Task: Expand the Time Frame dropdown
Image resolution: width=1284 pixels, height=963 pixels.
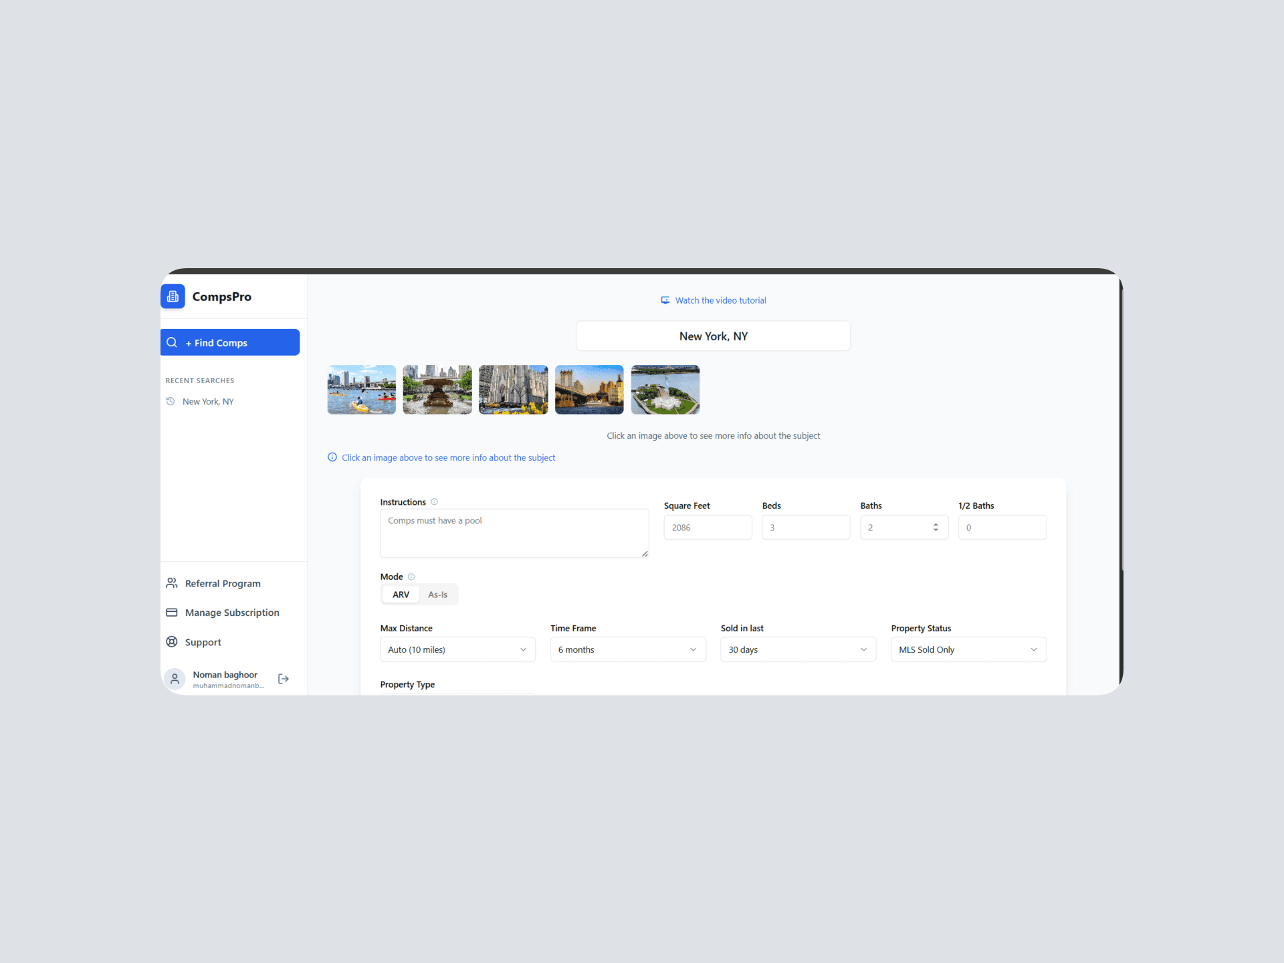Action: click(x=627, y=649)
